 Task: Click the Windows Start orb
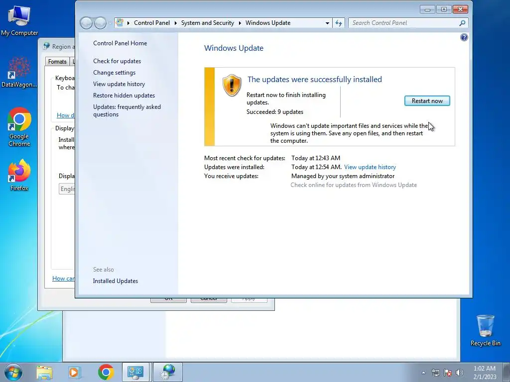pyautogui.click(x=13, y=372)
